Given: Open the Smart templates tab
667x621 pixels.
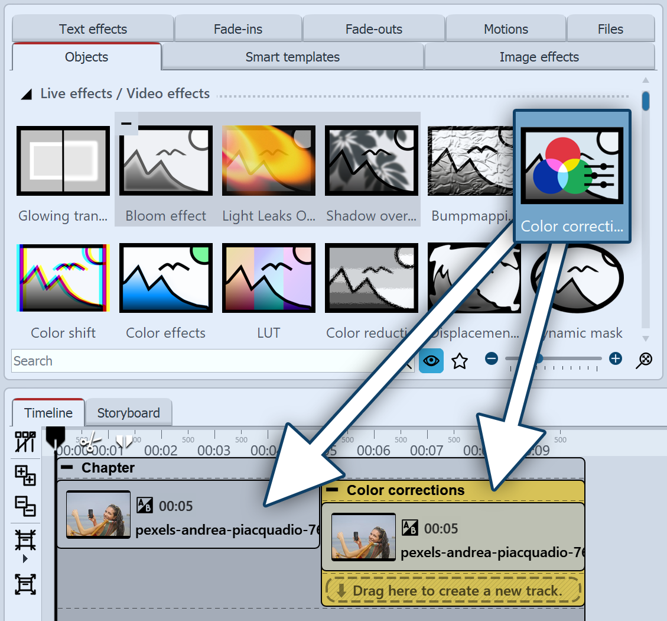Looking at the screenshot, I should 292,57.
